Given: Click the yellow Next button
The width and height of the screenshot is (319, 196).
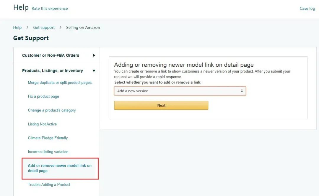Looking at the screenshot, I should click(x=161, y=106).
